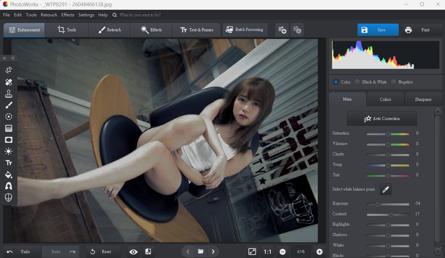Select the healing brush bandage tool
This screenshot has width=445, height=258.
(9, 82)
